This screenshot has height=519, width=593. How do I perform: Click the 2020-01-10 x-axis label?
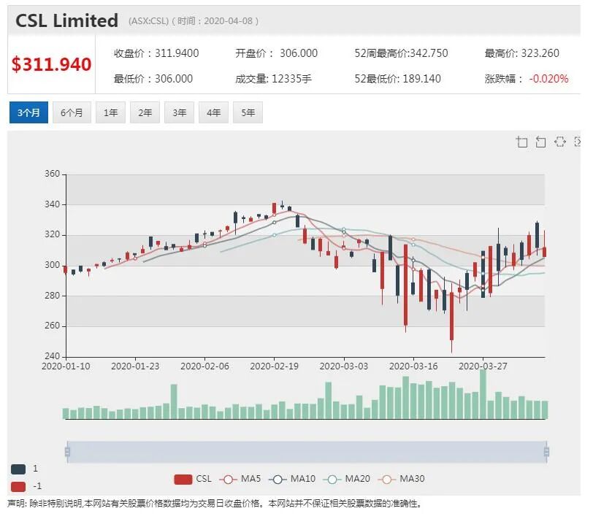[x=66, y=366]
